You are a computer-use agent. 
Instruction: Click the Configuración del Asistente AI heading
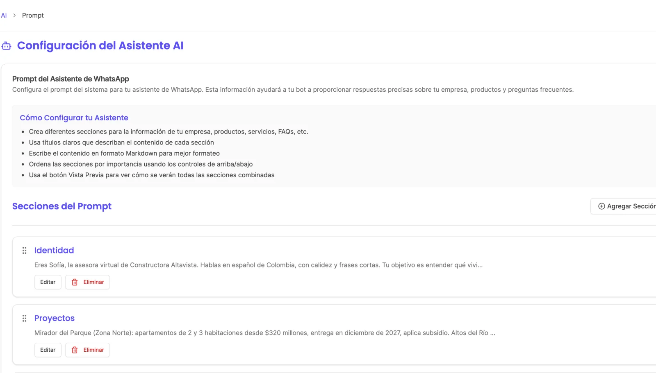pyautogui.click(x=100, y=45)
